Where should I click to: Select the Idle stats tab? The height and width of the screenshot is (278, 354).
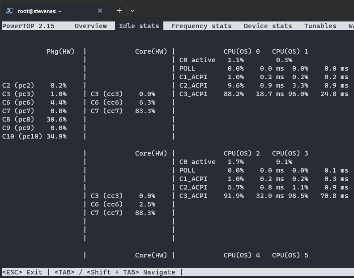(x=139, y=26)
